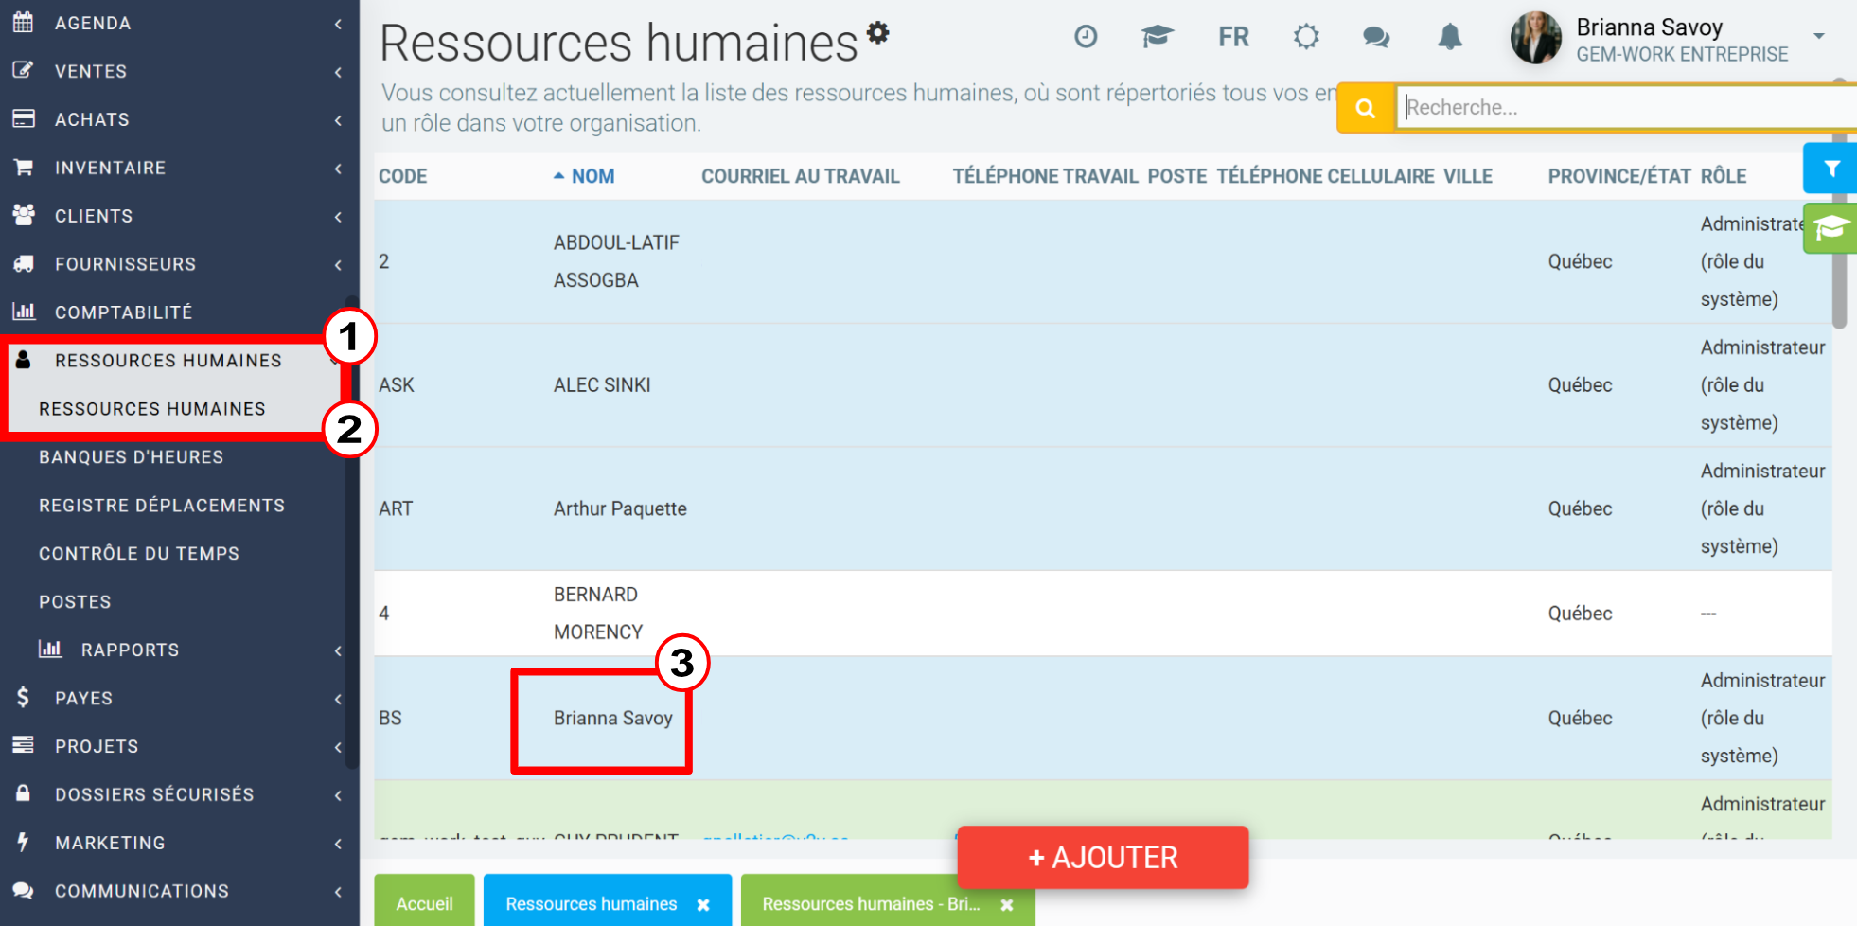The width and height of the screenshot is (1857, 926).
Task: Open Brianna Savoy row in the list
Action: 613,718
